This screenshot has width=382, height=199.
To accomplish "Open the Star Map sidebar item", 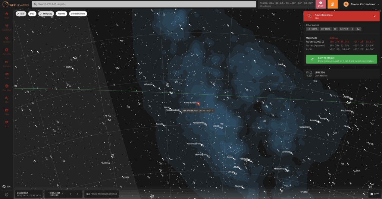I will [x=7, y=87].
